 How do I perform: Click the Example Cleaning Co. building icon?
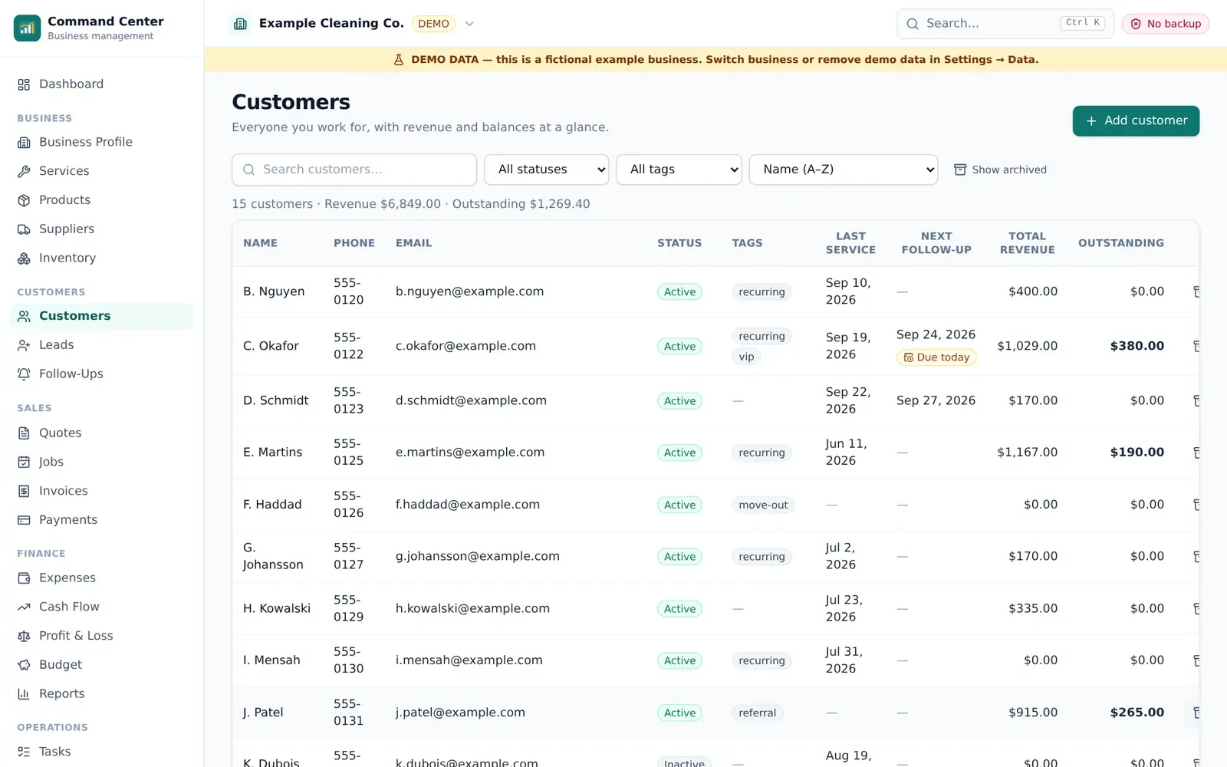(240, 24)
